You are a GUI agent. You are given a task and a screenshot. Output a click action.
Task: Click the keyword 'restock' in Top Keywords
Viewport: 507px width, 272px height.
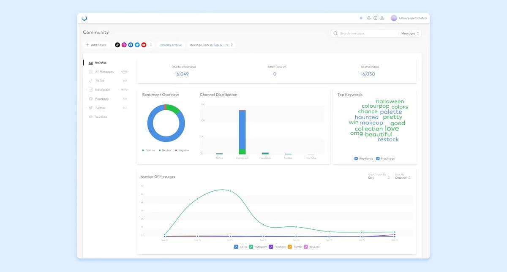point(388,139)
